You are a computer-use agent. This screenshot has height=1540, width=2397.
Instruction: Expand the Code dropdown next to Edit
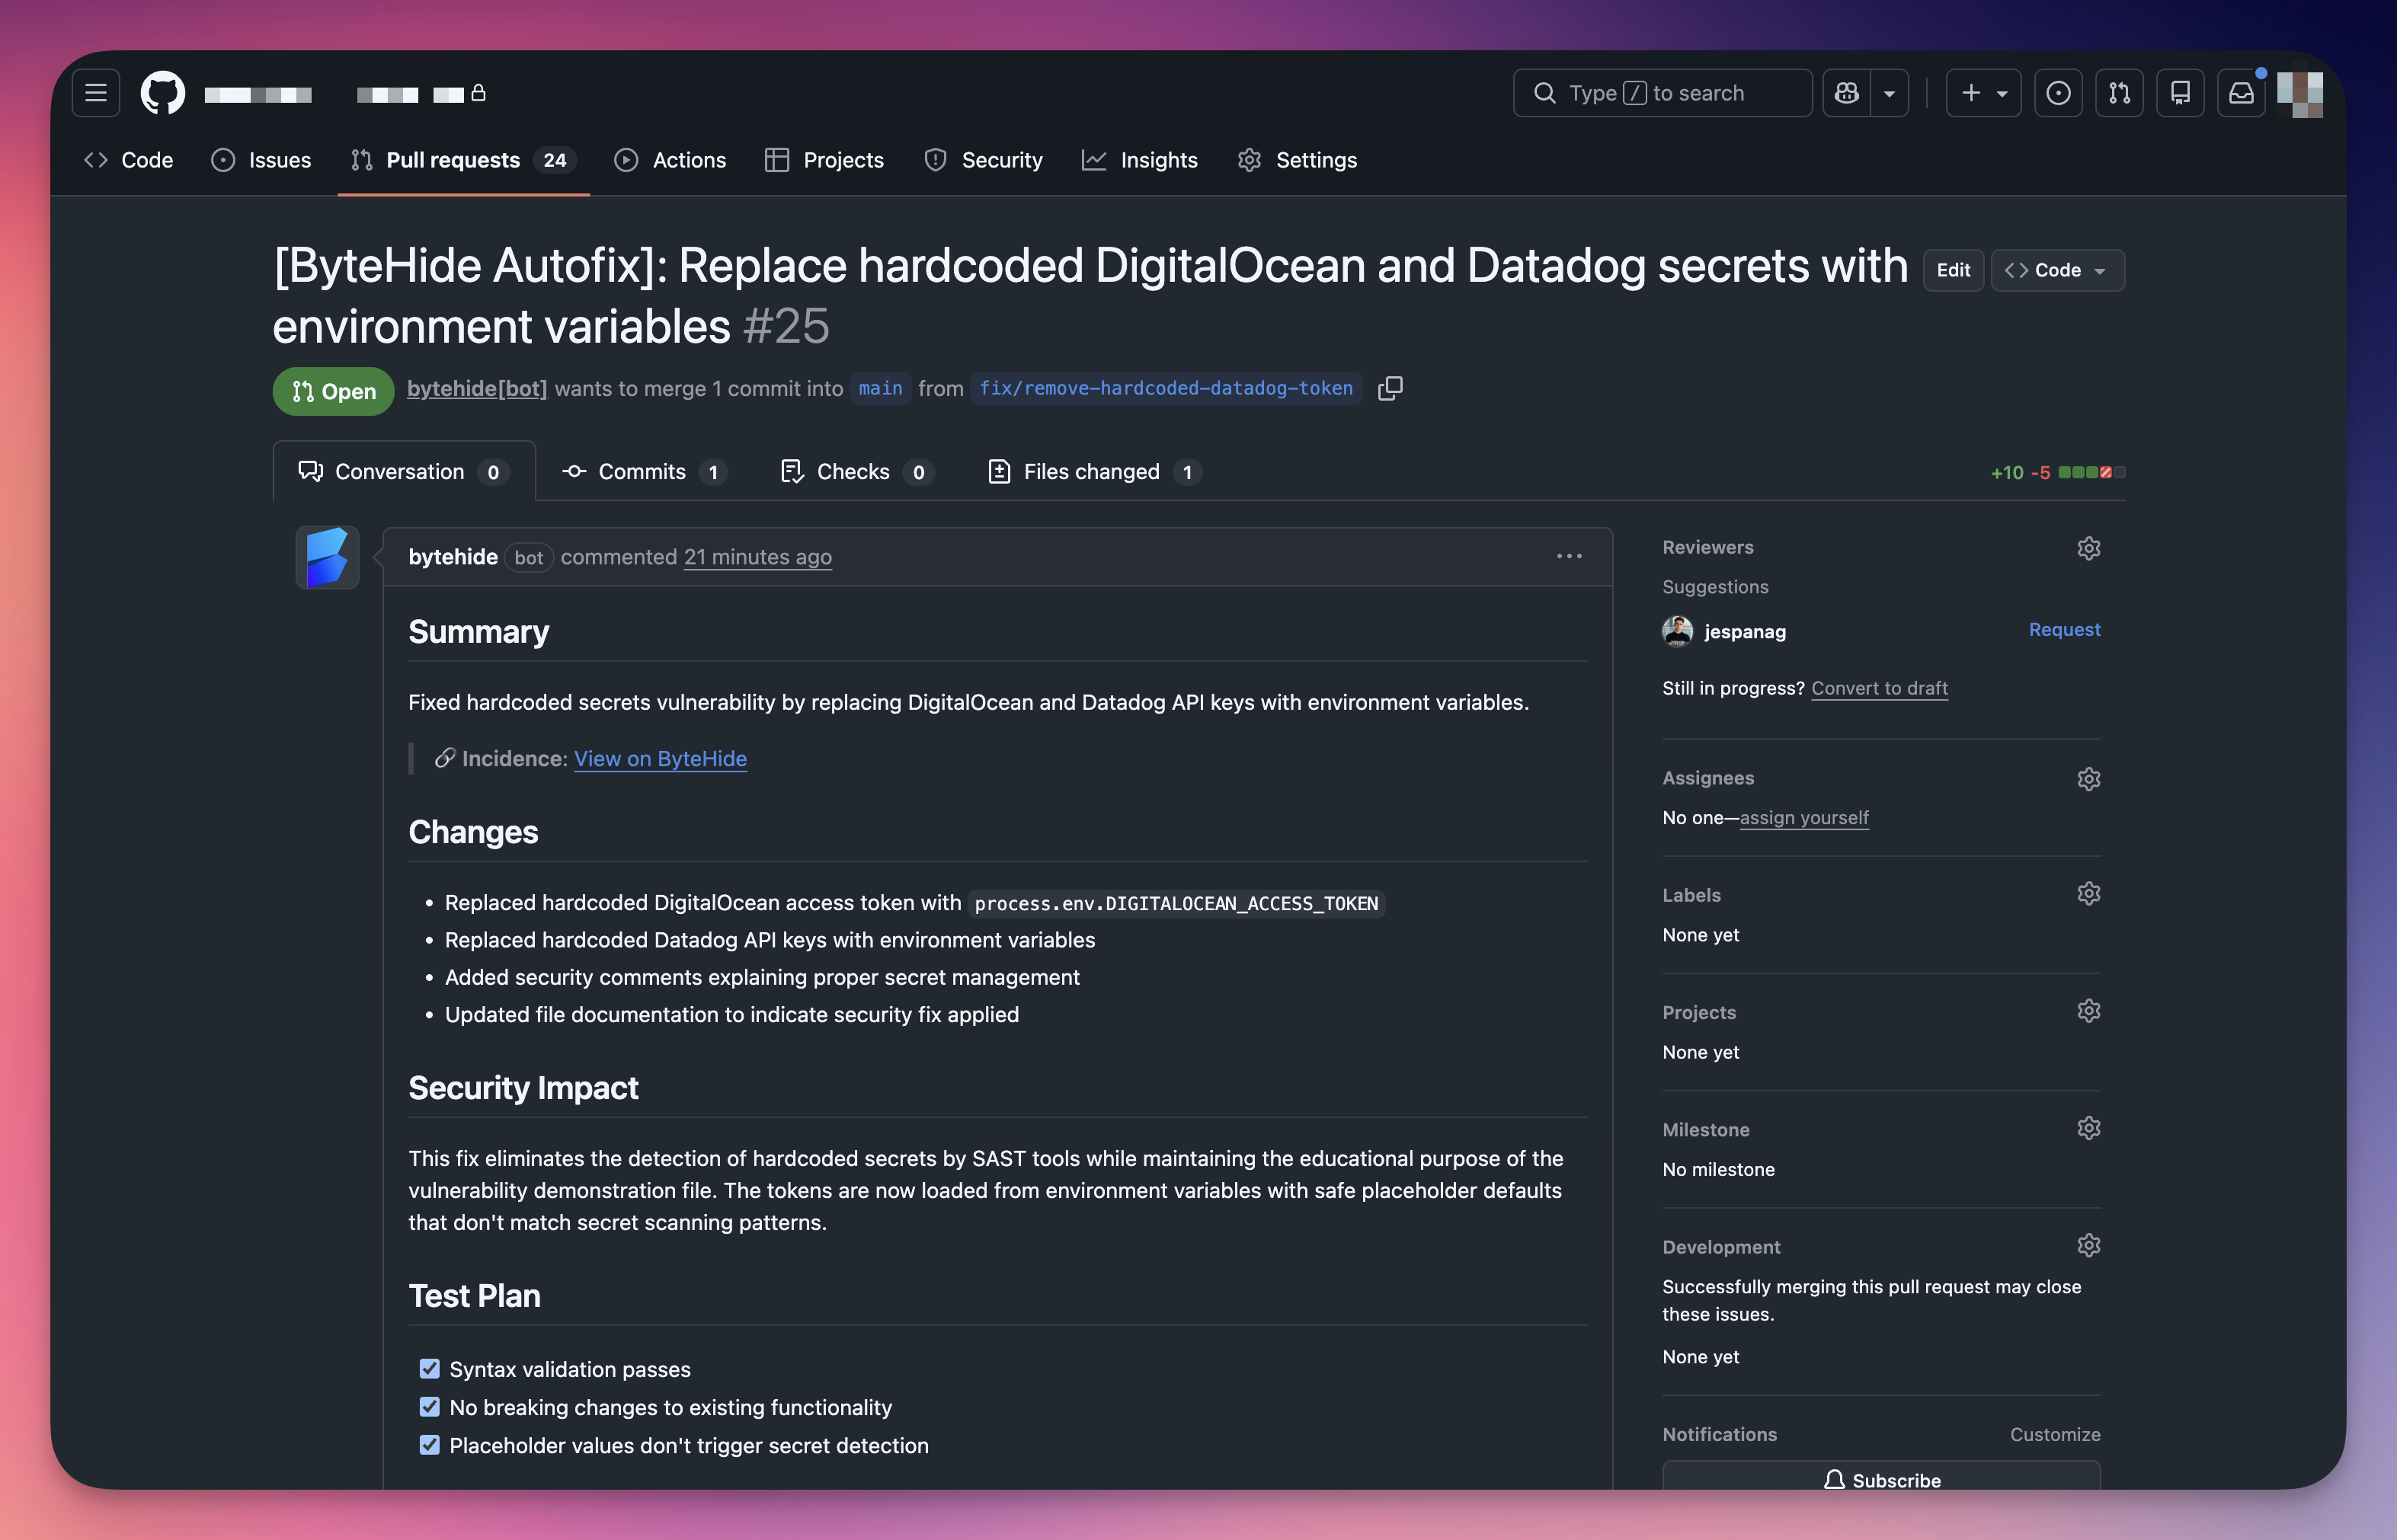click(x=2057, y=270)
